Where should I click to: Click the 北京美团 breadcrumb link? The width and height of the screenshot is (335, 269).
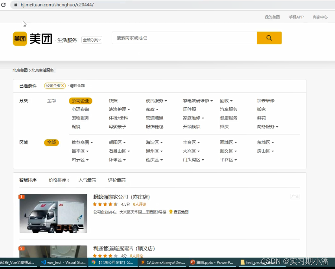[x=20, y=70]
